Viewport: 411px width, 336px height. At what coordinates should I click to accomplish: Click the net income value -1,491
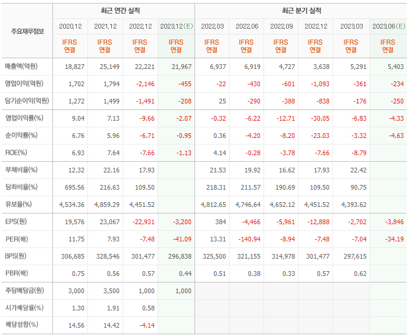pos(145,101)
